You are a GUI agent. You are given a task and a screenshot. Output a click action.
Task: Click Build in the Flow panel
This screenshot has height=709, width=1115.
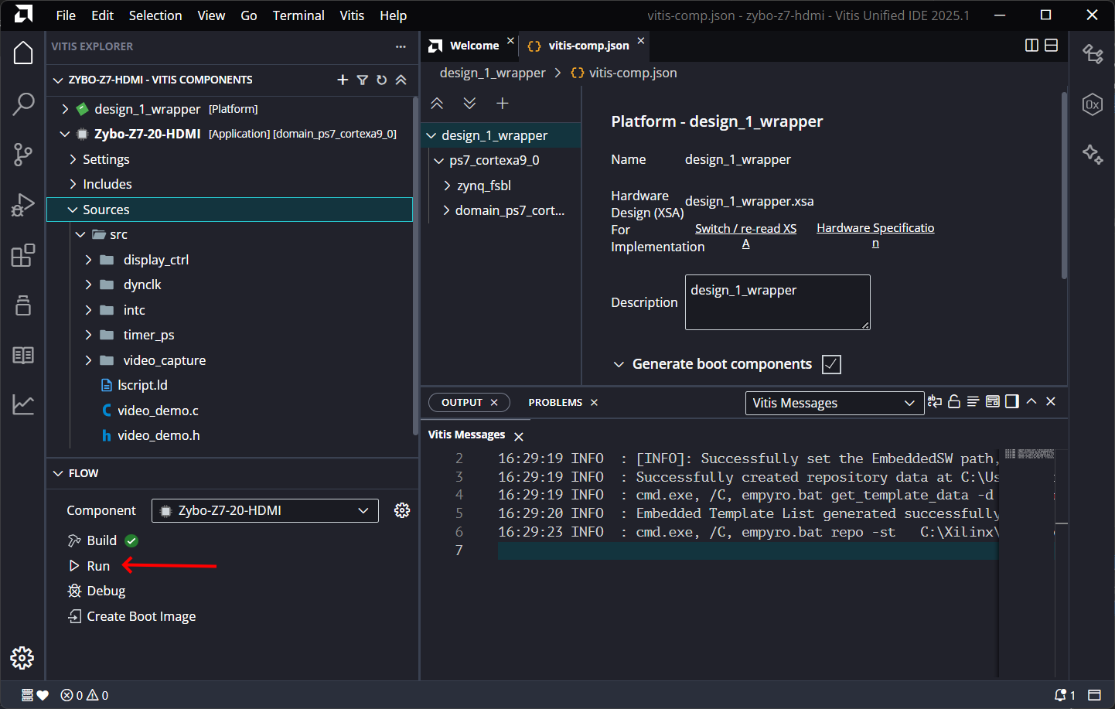(101, 540)
